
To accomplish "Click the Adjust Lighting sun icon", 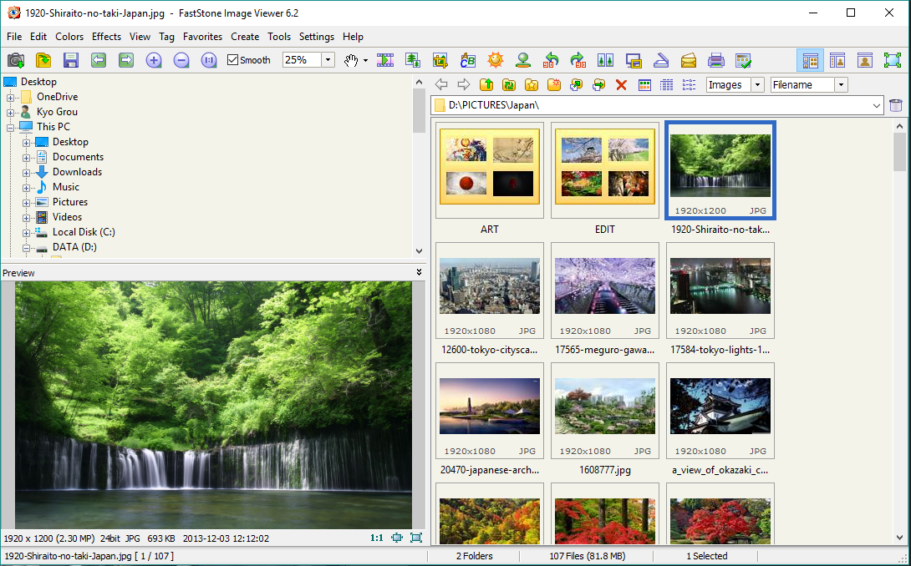I will [x=495, y=60].
